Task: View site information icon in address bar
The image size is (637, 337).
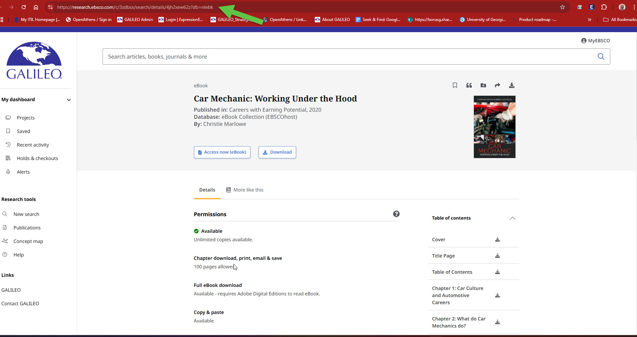Action: [x=50, y=7]
